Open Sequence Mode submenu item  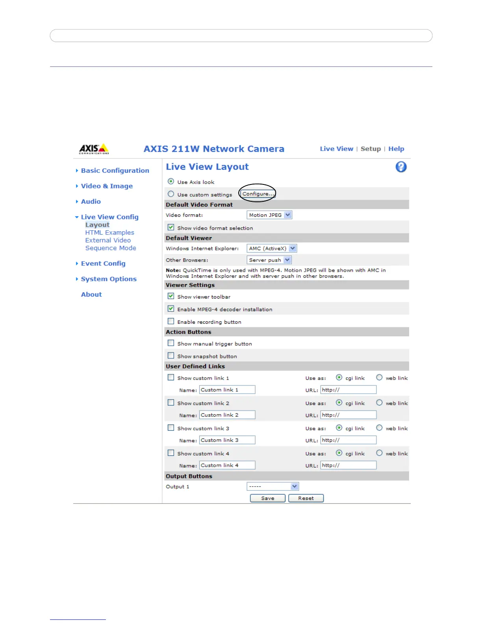click(x=111, y=248)
